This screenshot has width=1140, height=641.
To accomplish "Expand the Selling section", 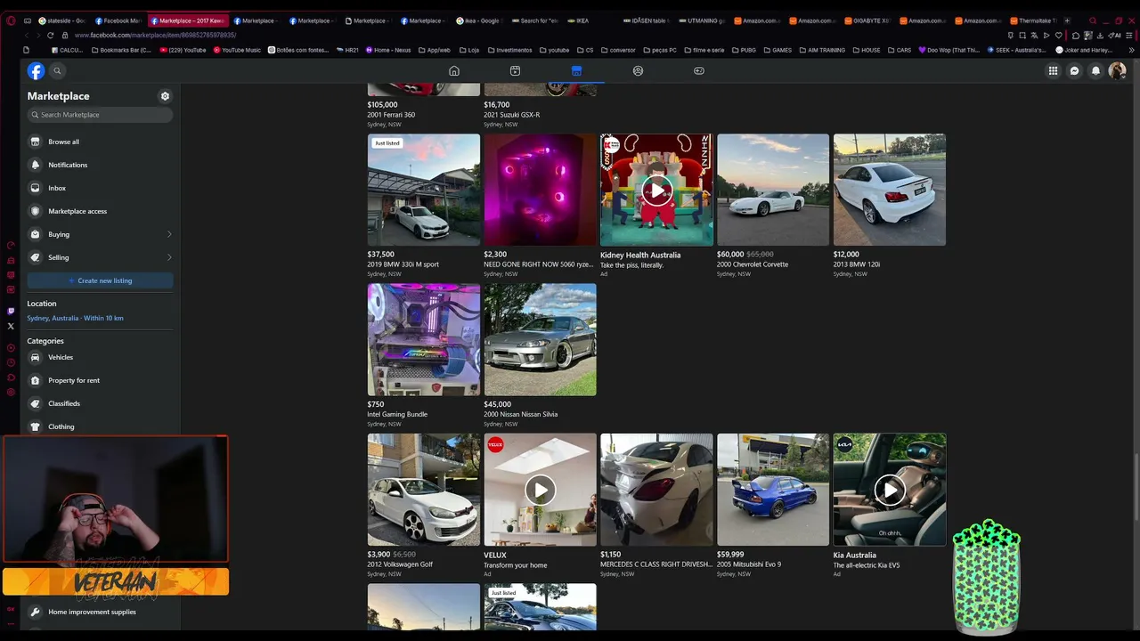I will (x=100, y=257).
